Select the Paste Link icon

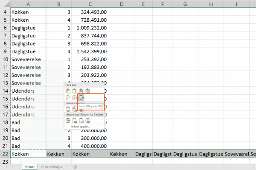pos(75,121)
